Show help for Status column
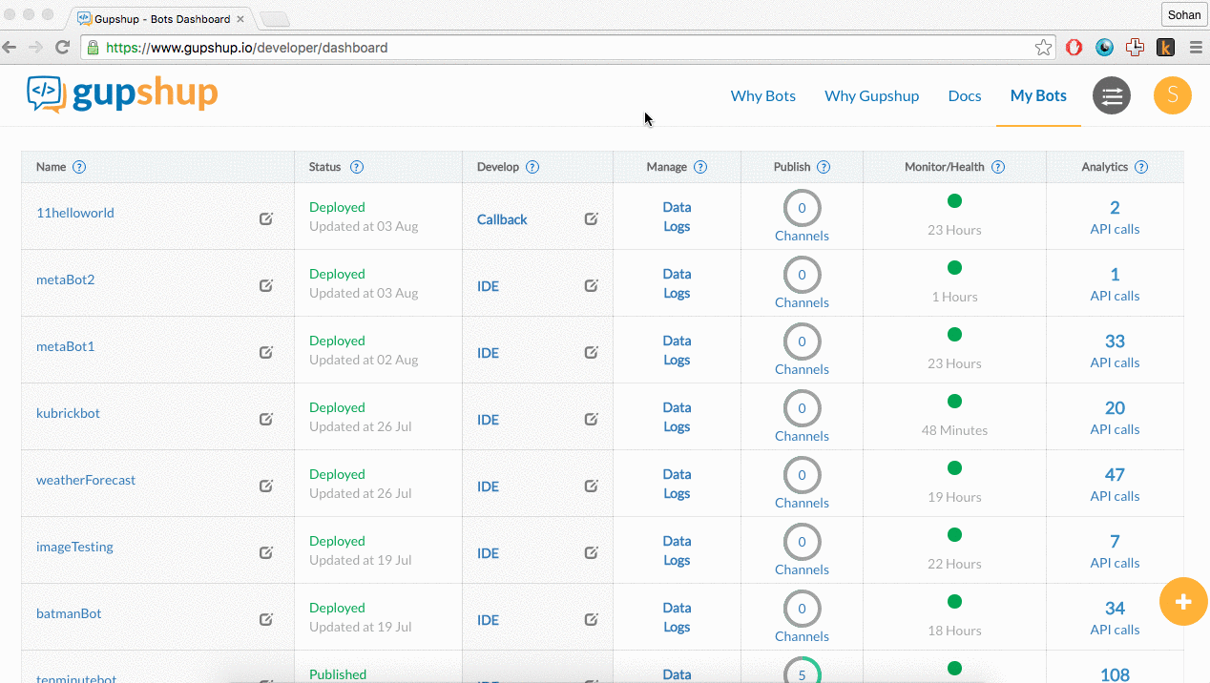The width and height of the screenshot is (1210, 683). [357, 167]
